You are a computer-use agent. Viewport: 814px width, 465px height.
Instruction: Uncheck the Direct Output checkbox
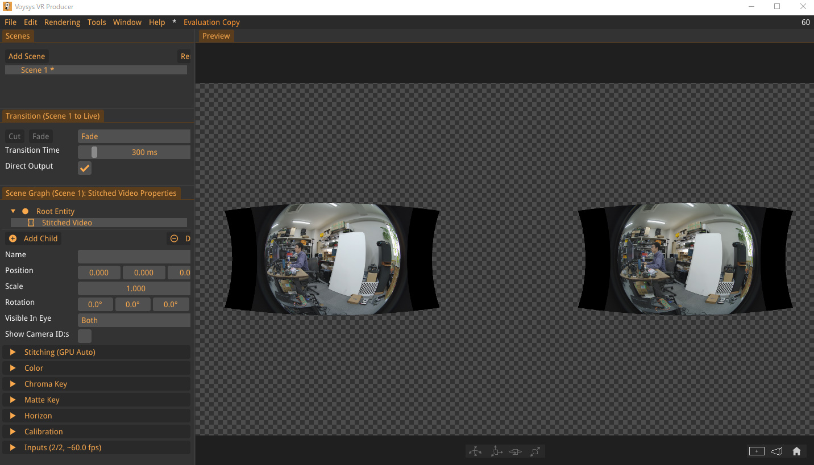pos(85,168)
